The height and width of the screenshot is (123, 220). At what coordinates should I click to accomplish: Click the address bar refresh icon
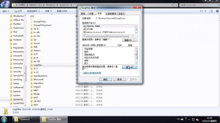[176, 5]
